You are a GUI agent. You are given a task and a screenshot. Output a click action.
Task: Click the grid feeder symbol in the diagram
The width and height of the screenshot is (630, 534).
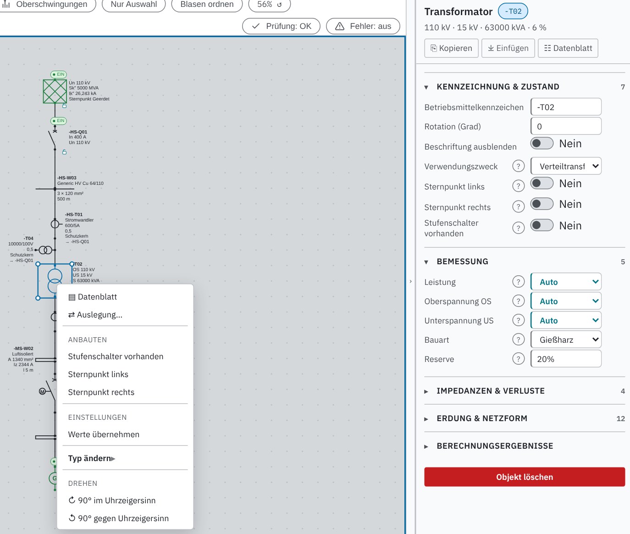point(55,91)
